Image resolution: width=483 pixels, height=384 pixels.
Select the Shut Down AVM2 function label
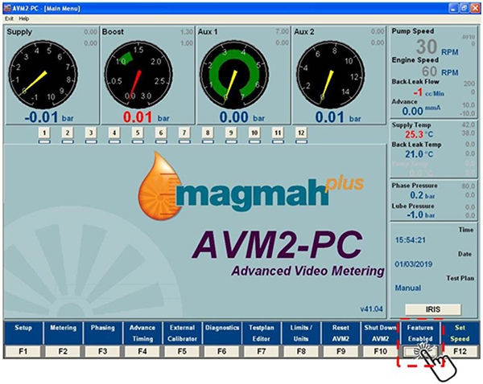click(381, 333)
